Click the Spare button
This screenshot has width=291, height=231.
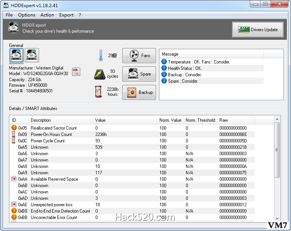point(139,74)
